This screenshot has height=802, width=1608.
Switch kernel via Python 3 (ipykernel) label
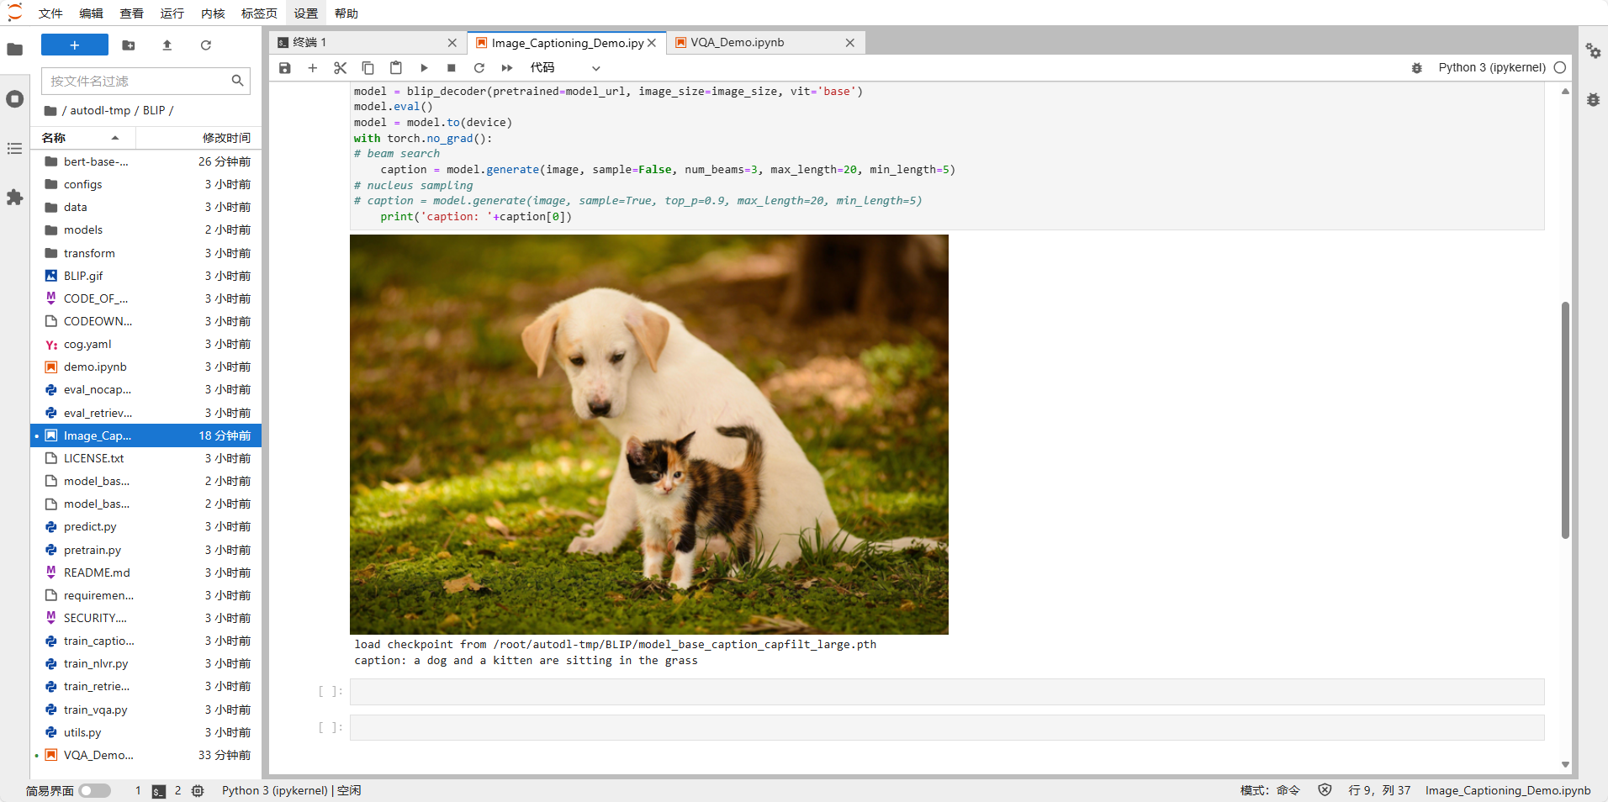click(1492, 68)
